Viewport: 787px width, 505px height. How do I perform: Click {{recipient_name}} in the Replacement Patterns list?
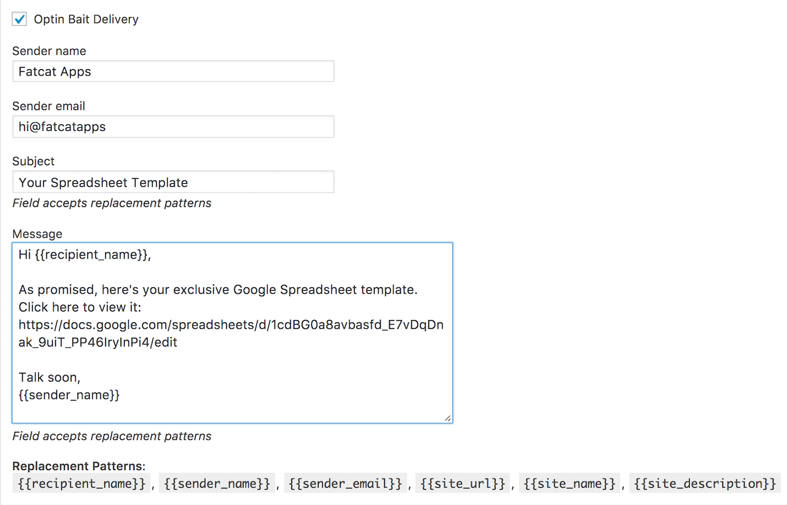82,483
